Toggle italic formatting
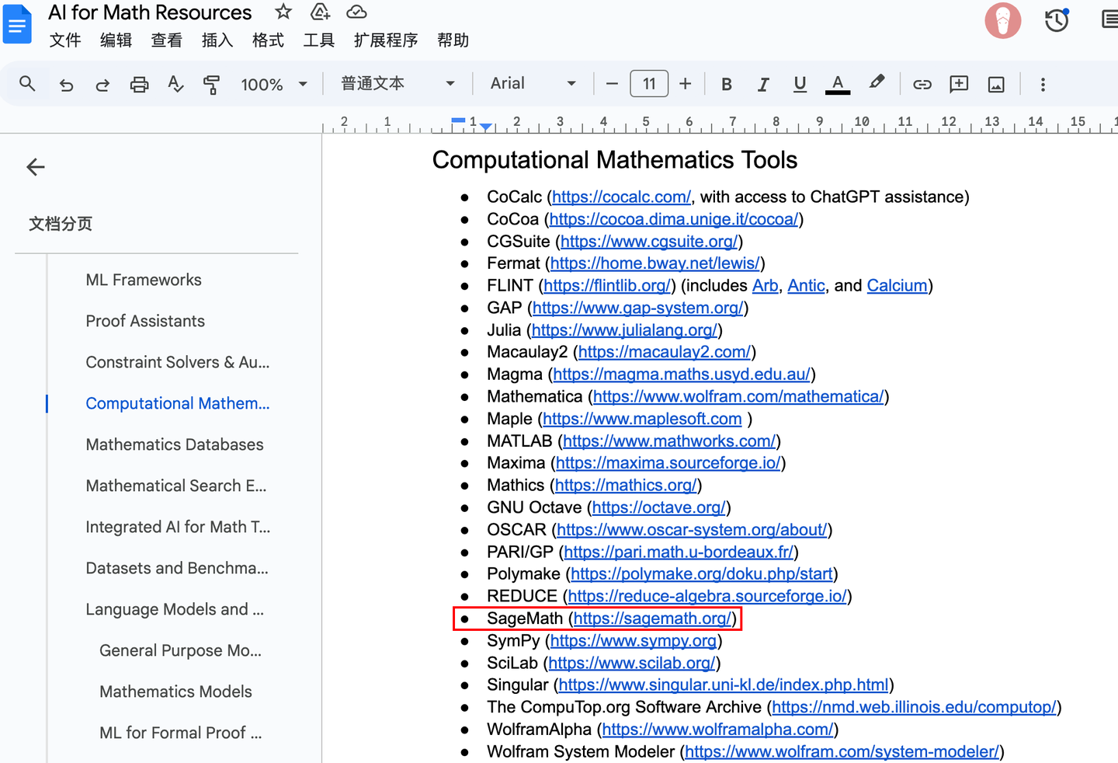Viewport: 1118px width, 763px height. pos(763,83)
